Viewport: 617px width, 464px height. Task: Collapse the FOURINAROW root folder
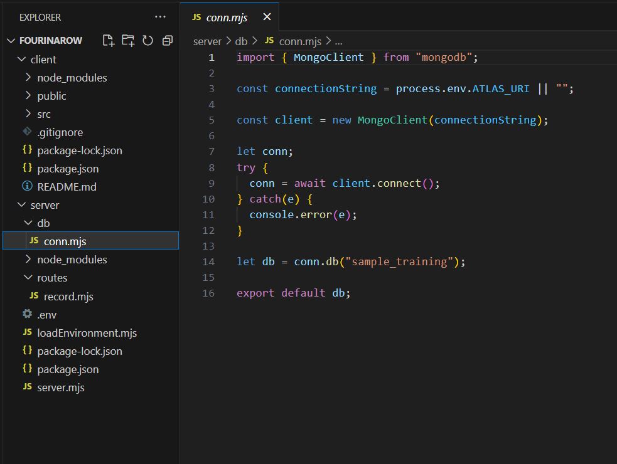point(11,41)
